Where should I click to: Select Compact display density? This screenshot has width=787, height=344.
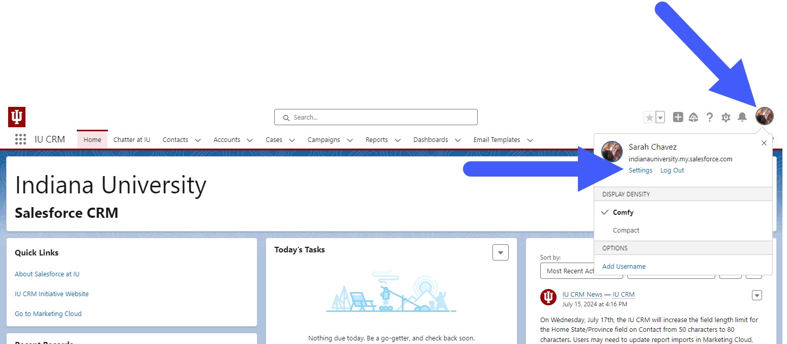pos(626,231)
